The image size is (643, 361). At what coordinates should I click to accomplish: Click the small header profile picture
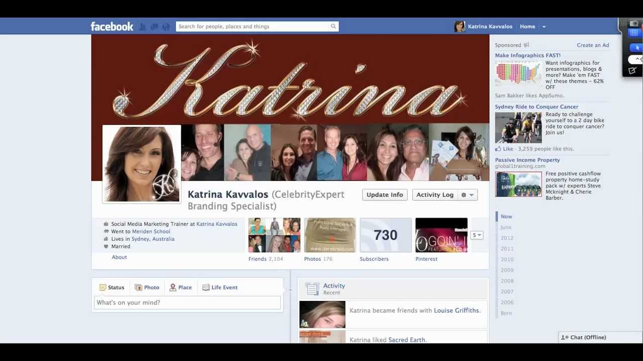point(459,27)
